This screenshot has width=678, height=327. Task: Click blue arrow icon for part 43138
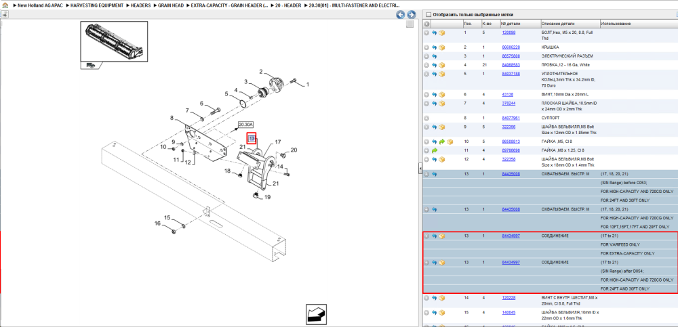point(434,95)
